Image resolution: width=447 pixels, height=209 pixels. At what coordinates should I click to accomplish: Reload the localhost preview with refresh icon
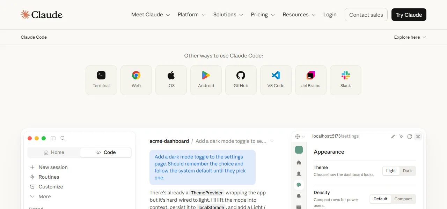[410, 137]
